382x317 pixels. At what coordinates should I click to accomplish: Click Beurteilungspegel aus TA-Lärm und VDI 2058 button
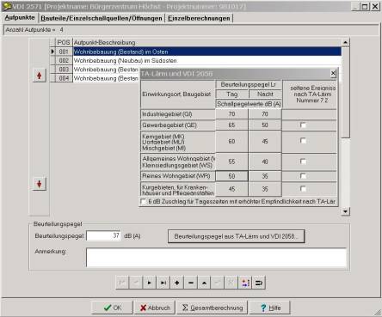pos(236,236)
